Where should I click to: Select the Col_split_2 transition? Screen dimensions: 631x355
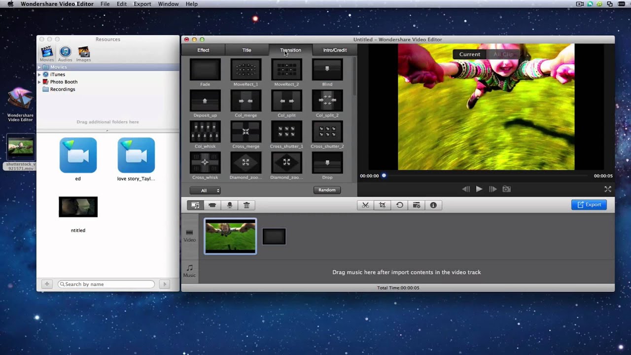327,101
